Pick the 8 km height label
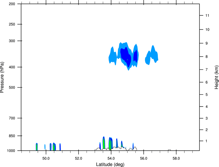Viewport: 219px width, 167px height. point(206,57)
